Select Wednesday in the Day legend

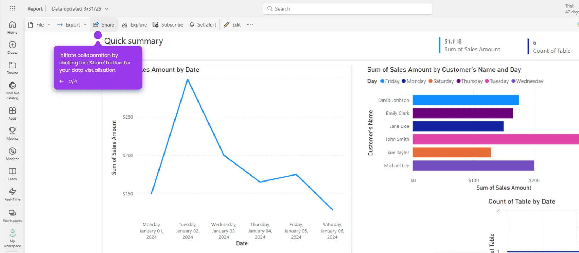click(527, 81)
